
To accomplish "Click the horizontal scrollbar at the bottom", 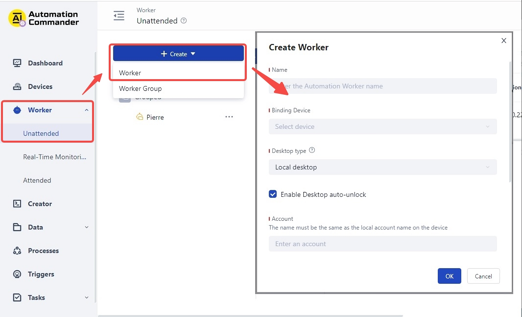I will pos(250,316).
